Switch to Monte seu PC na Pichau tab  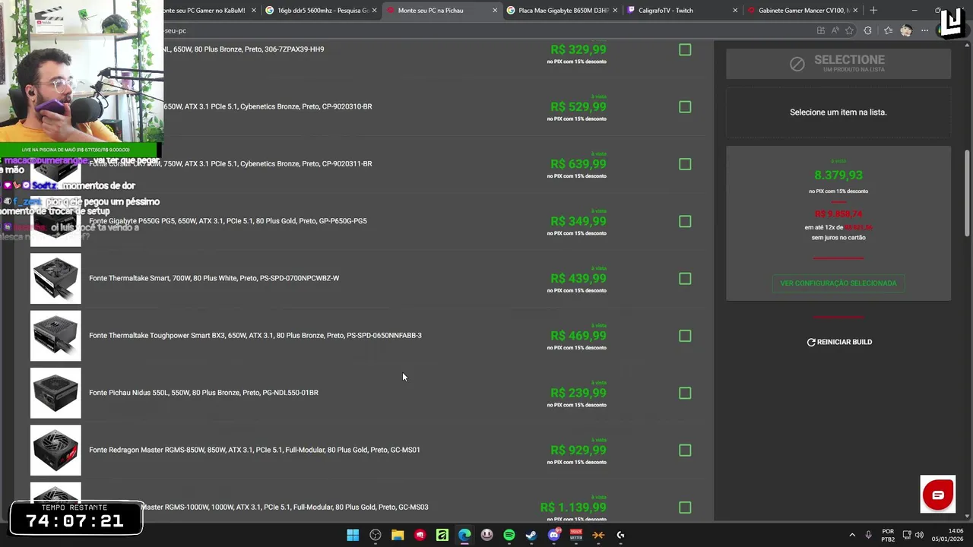pos(441,11)
